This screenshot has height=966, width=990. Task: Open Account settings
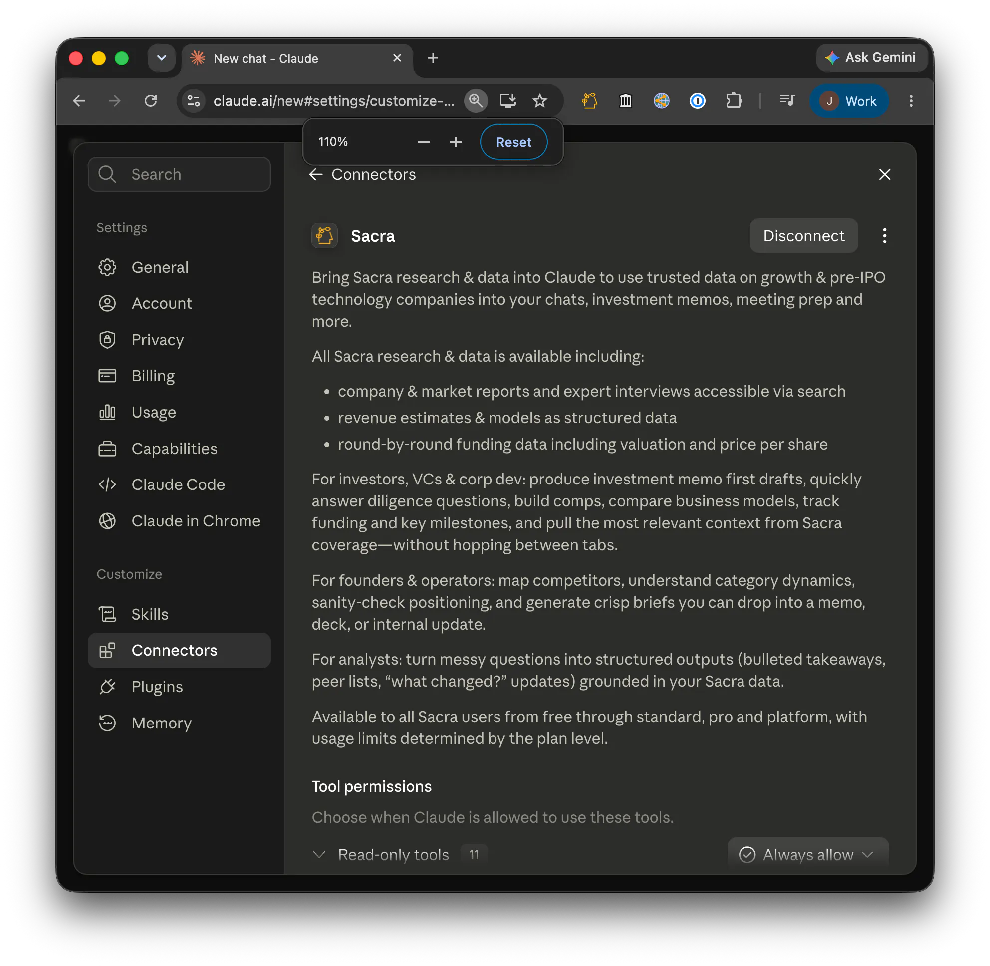coord(179,303)
